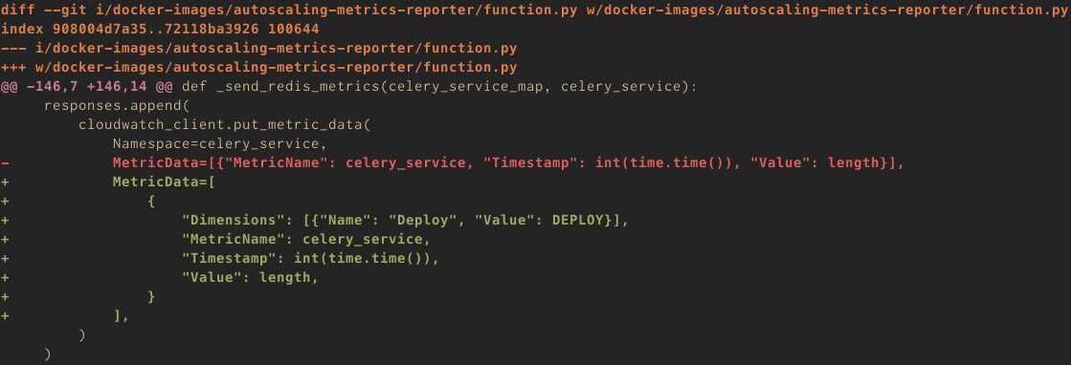The height and width of the screenshot is (365, 1071).
Task: Click the index hash line 908004d7a35..72118ba3926
Action: coord(160,30)
